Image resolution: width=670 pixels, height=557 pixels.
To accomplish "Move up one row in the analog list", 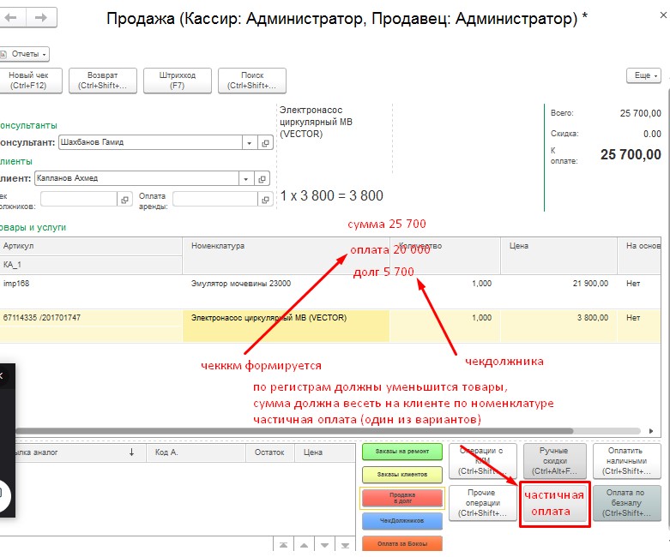I will [x=302, y=545].
